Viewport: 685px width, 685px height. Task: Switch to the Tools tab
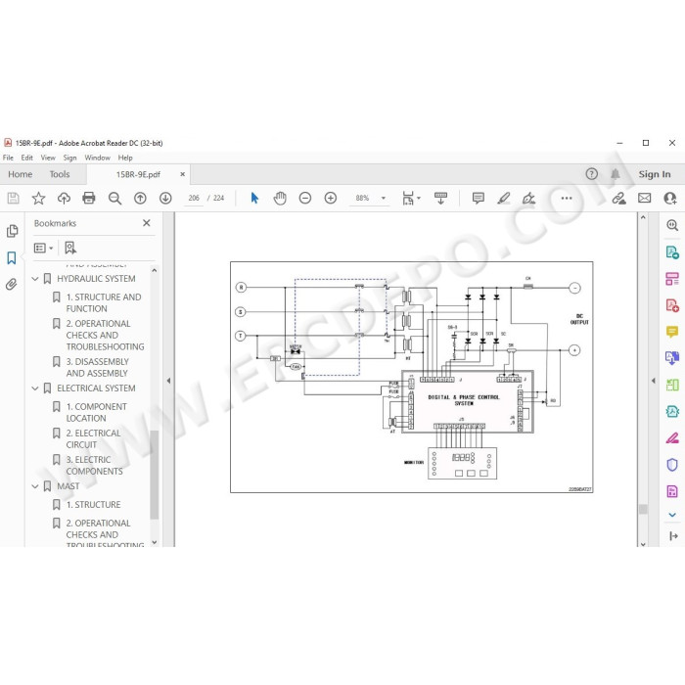pos(60,174)
